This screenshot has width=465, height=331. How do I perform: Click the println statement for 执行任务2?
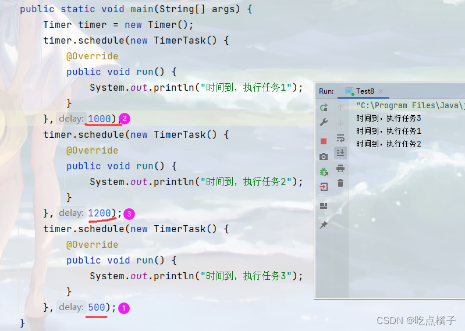point(196,181)
